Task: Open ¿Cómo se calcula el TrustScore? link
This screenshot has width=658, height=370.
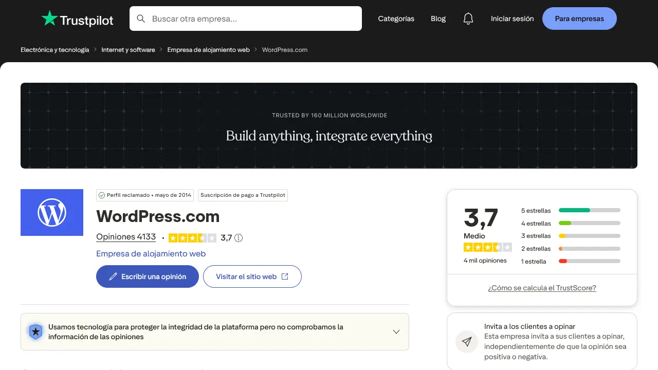Action: (542, 288)
